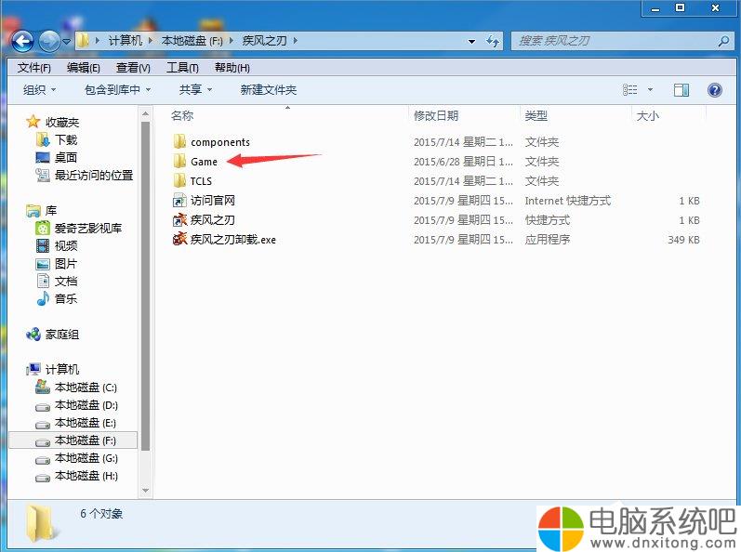Open the 帮助(H) menu
The image size is (741, 552).
coord(232,68)
